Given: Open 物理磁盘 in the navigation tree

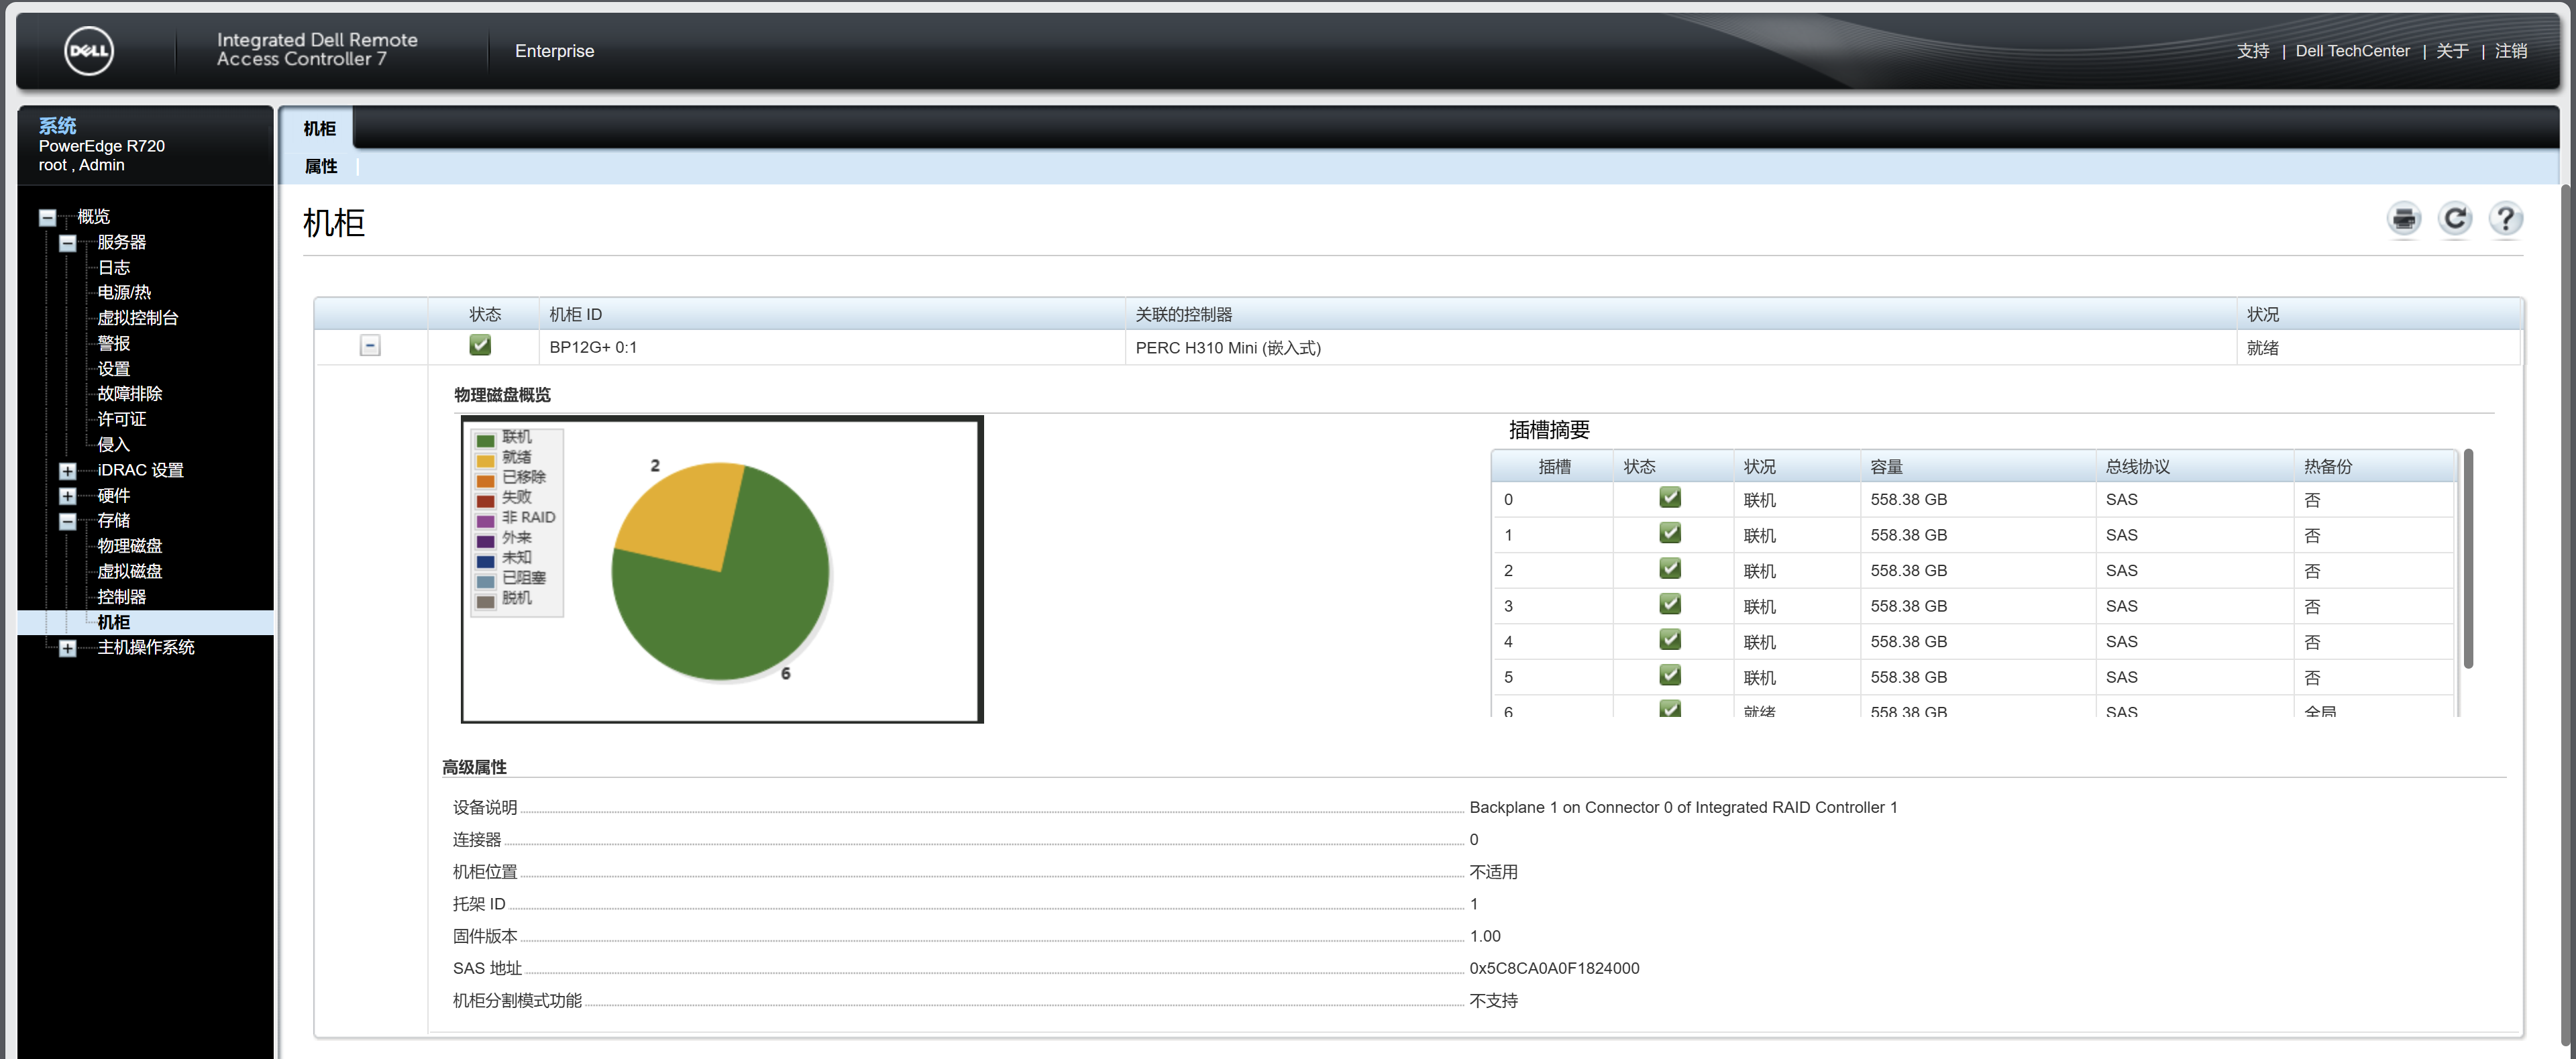Looking at the screenshot, I should pyautogui.click(x=129, y=546).
